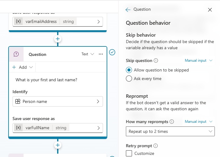220x157 pixels.
Task: Click the add node plus above Question
Action: (57, 39)
